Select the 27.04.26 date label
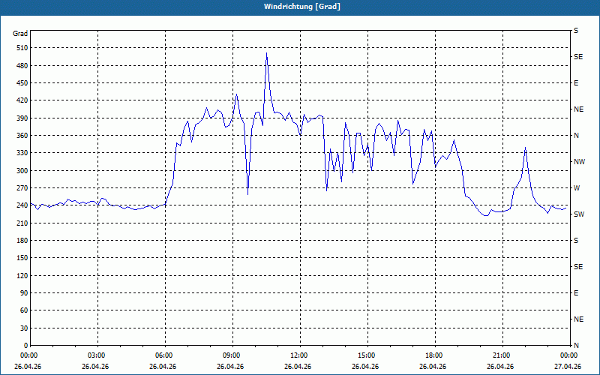The height and width of the screenshot is (375, 600). pos(568,367)
